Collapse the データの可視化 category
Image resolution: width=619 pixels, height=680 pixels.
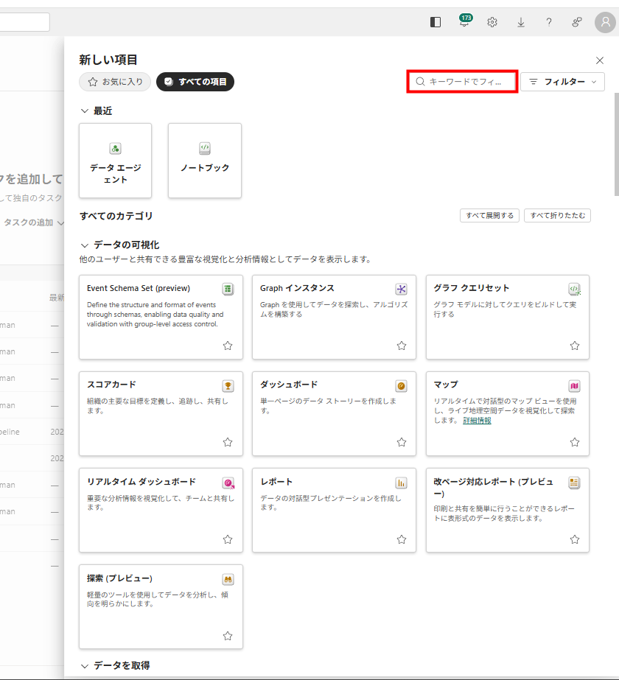click(85, 245)
